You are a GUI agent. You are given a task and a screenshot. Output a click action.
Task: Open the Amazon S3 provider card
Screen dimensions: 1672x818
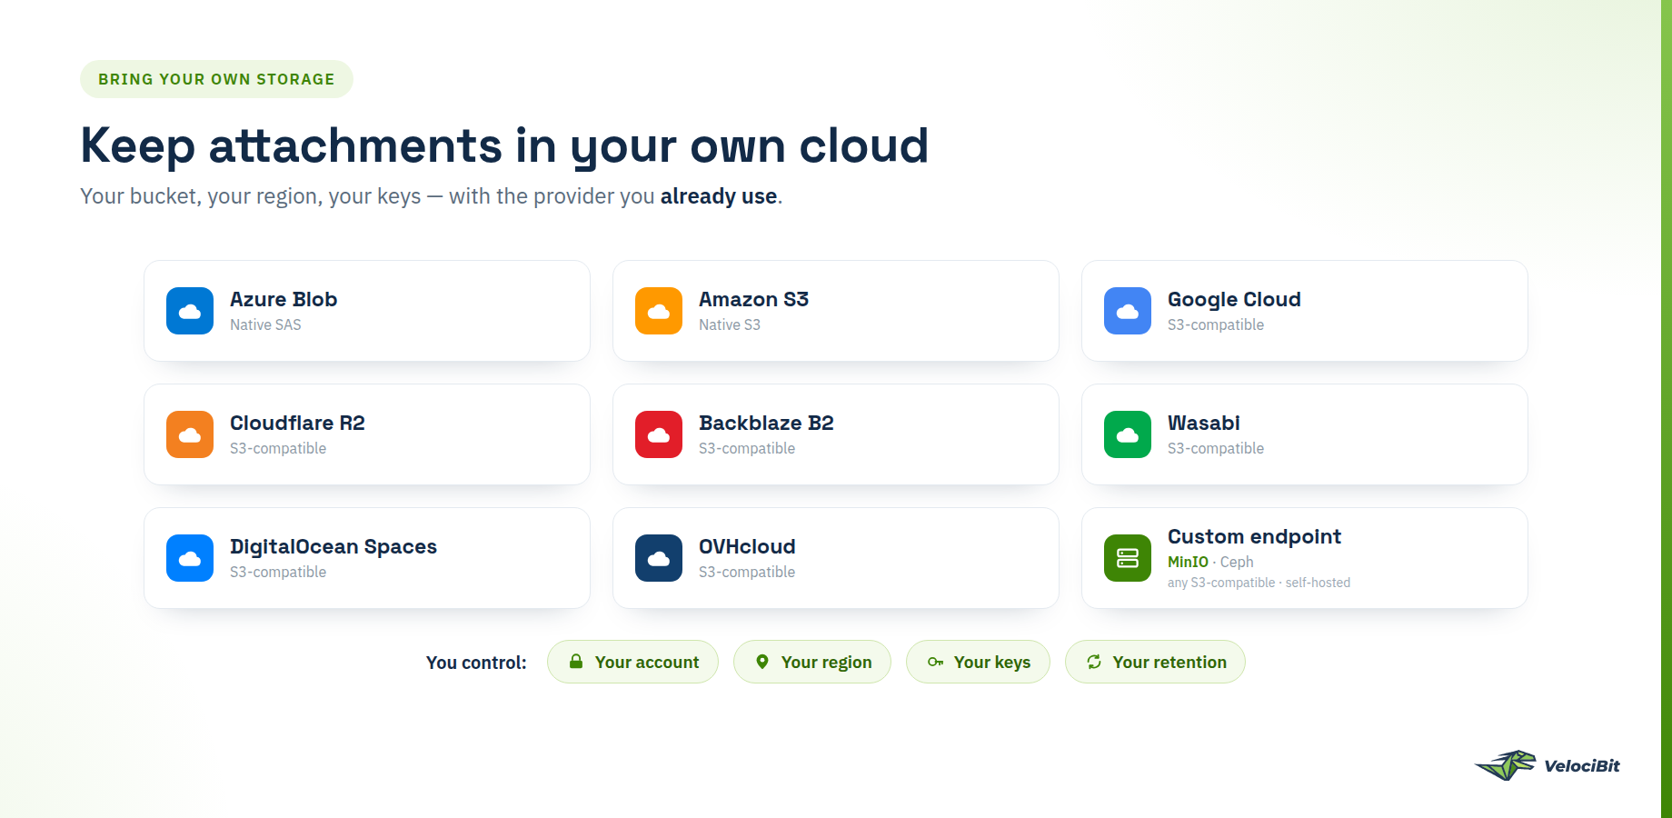pos(836,311)
